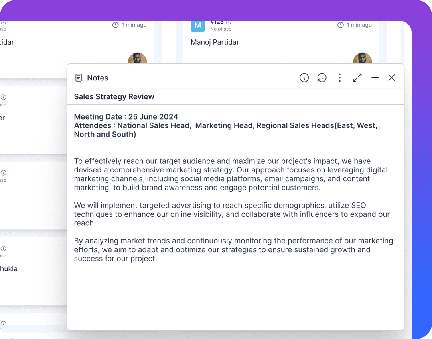Edit the Sales Strategy Review title field

(236, 96)
